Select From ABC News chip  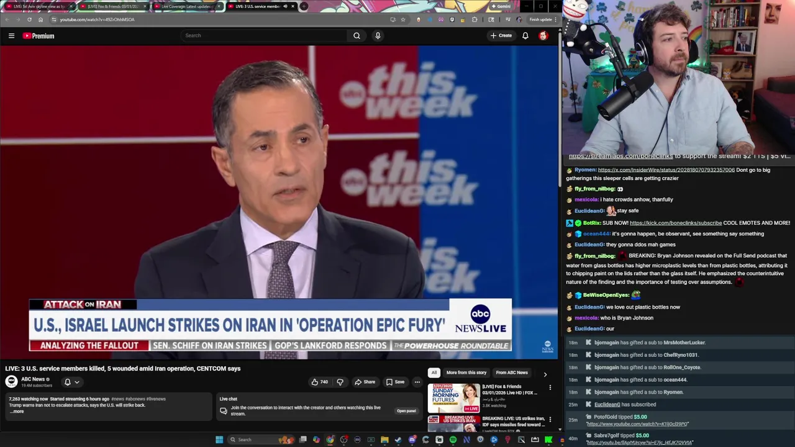(x=512, y=372)
